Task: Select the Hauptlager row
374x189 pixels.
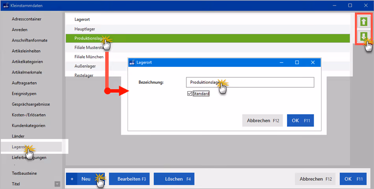Action: coord(208,29)
